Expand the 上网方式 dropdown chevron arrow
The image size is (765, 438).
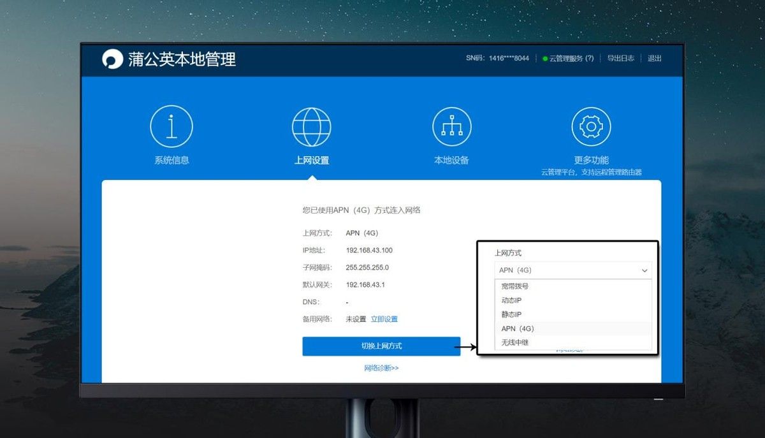(x=645, y=270)
